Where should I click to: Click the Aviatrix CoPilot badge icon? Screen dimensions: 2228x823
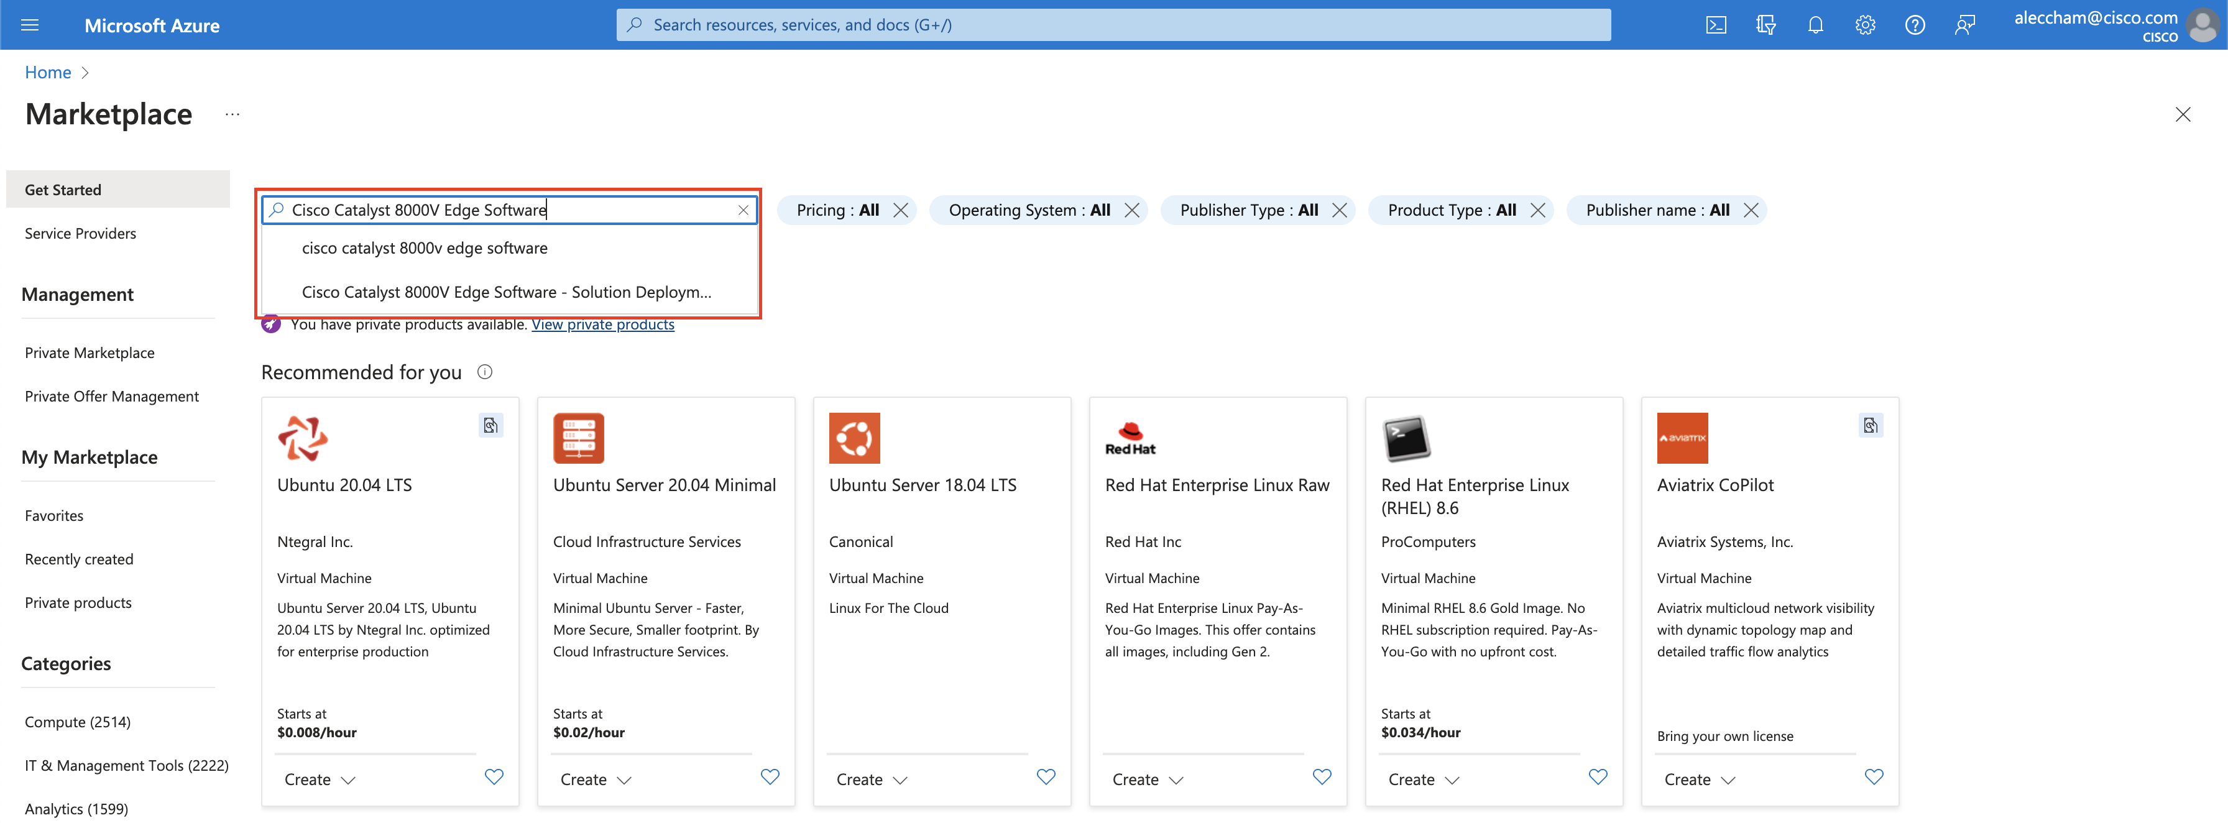coord(1870,425)
